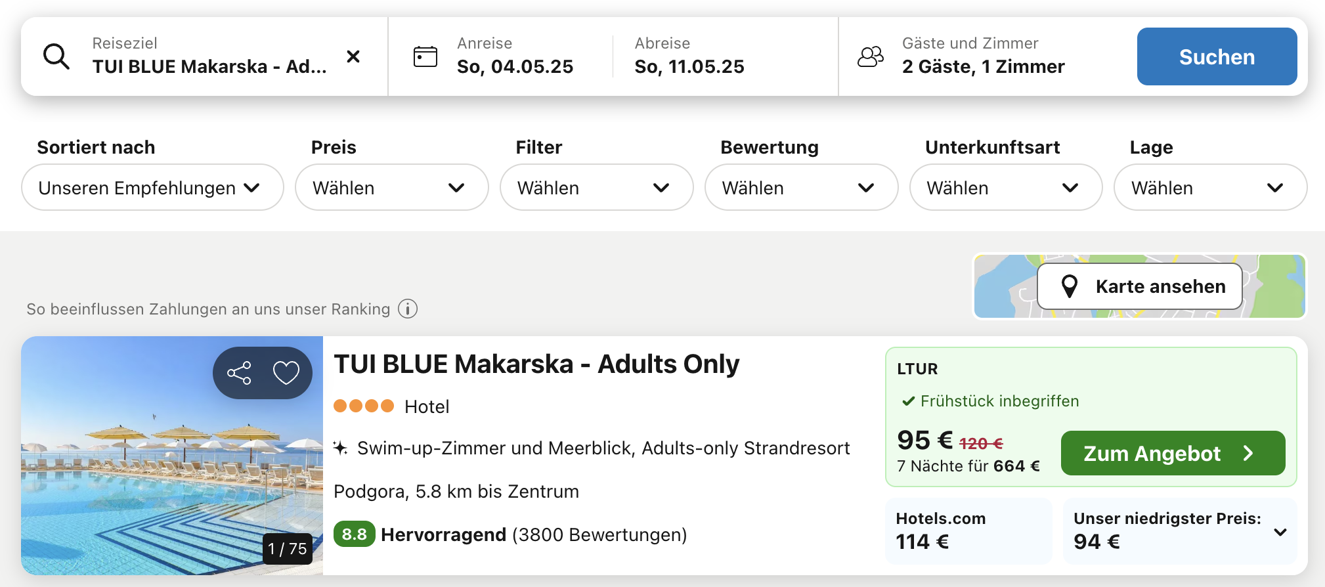The width and height of the screenshot is (1325, 587).
Task: Open the Preis dropdown
Action: [x=391, y=188]
